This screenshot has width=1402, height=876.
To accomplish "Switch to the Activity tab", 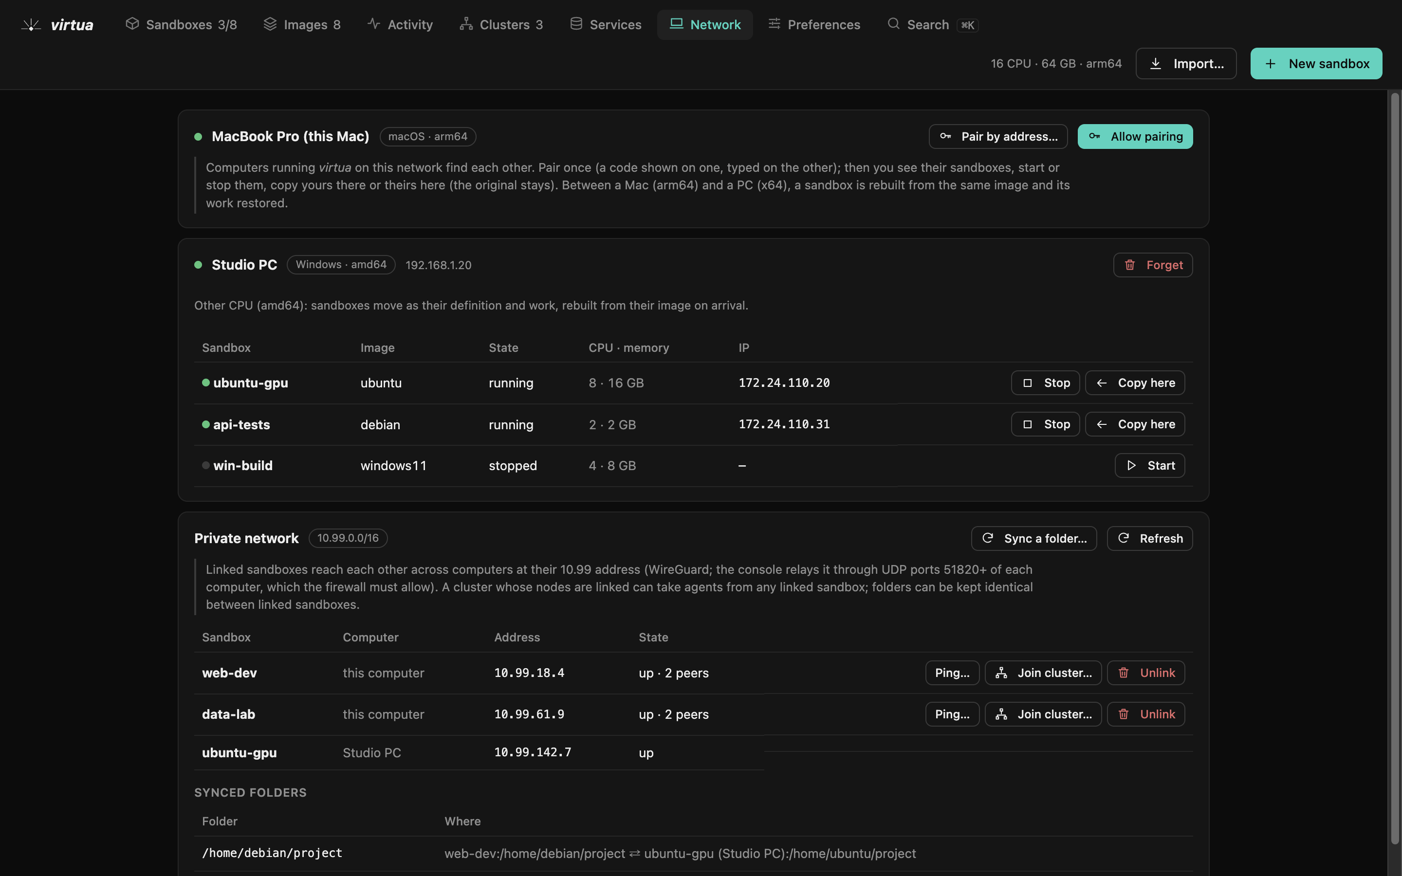I will pyautogui.click(x=400, y=25).
